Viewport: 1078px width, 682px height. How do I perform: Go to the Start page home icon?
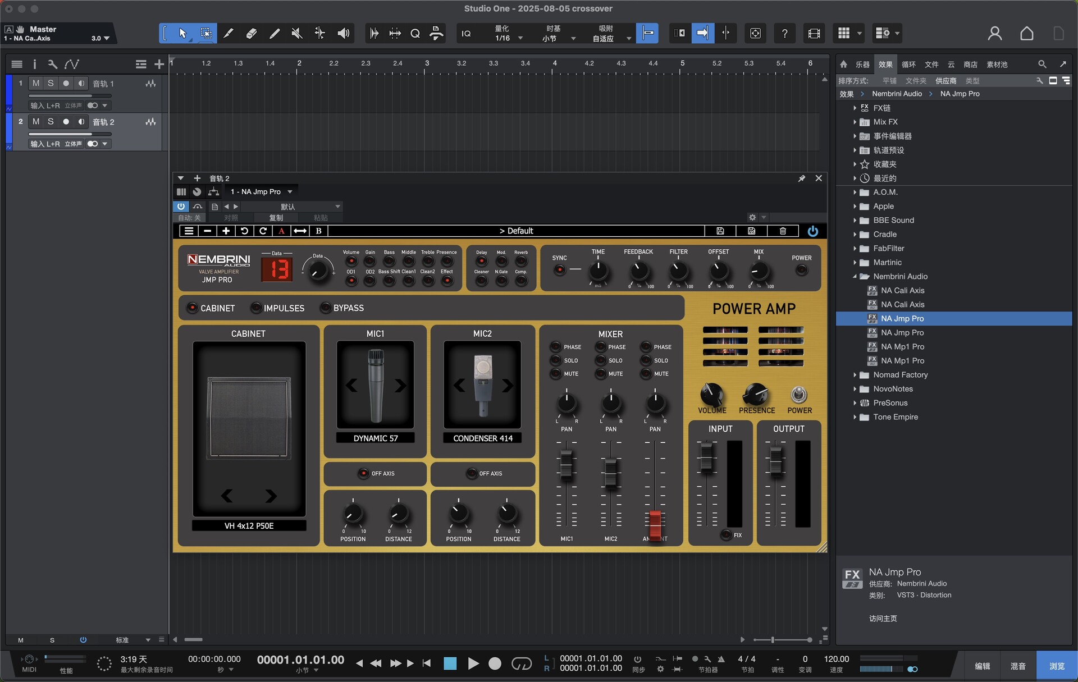(1026, 33)
